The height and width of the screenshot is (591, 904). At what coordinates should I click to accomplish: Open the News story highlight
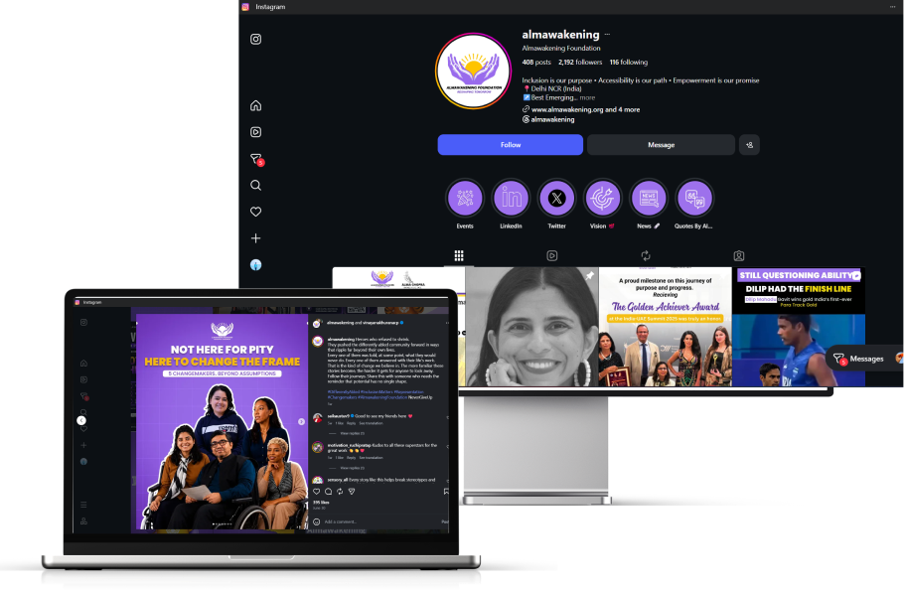coord(649,199)
